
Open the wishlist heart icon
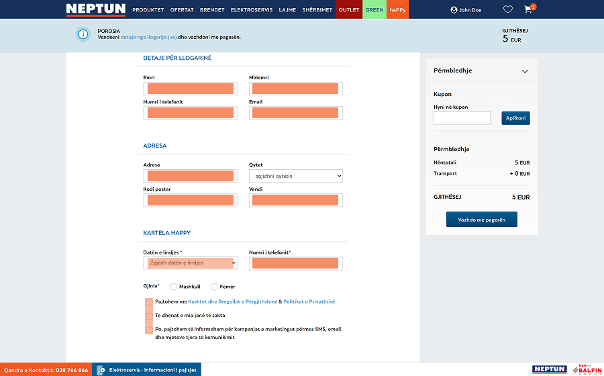click(x=508, y=9)
